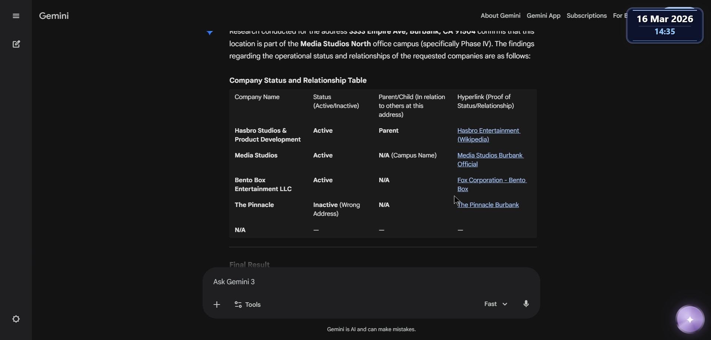This screenshot has width=711, height=340.
Task: Open settings using the gear icon
Action: click(x=16, y=319)
